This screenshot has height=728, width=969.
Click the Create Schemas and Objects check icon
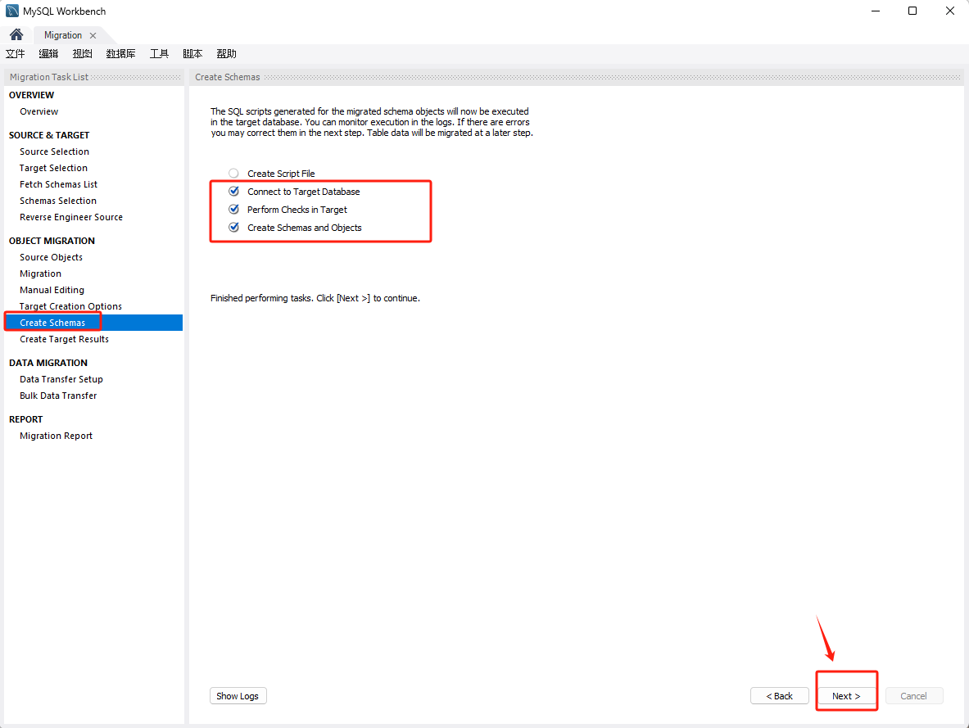click(234, 228)
